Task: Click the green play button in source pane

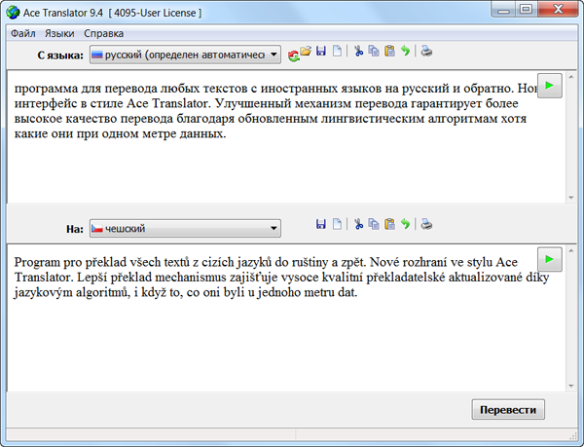Action: click(550, 86)
